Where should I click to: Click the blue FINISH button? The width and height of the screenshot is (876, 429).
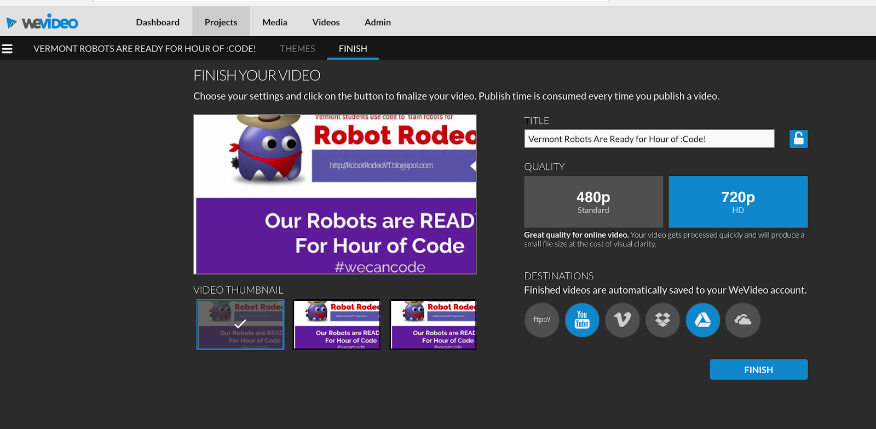[759, 370]
